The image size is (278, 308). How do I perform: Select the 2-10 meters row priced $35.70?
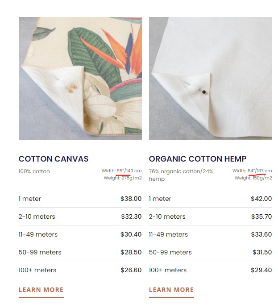click(x=211, y=216)
